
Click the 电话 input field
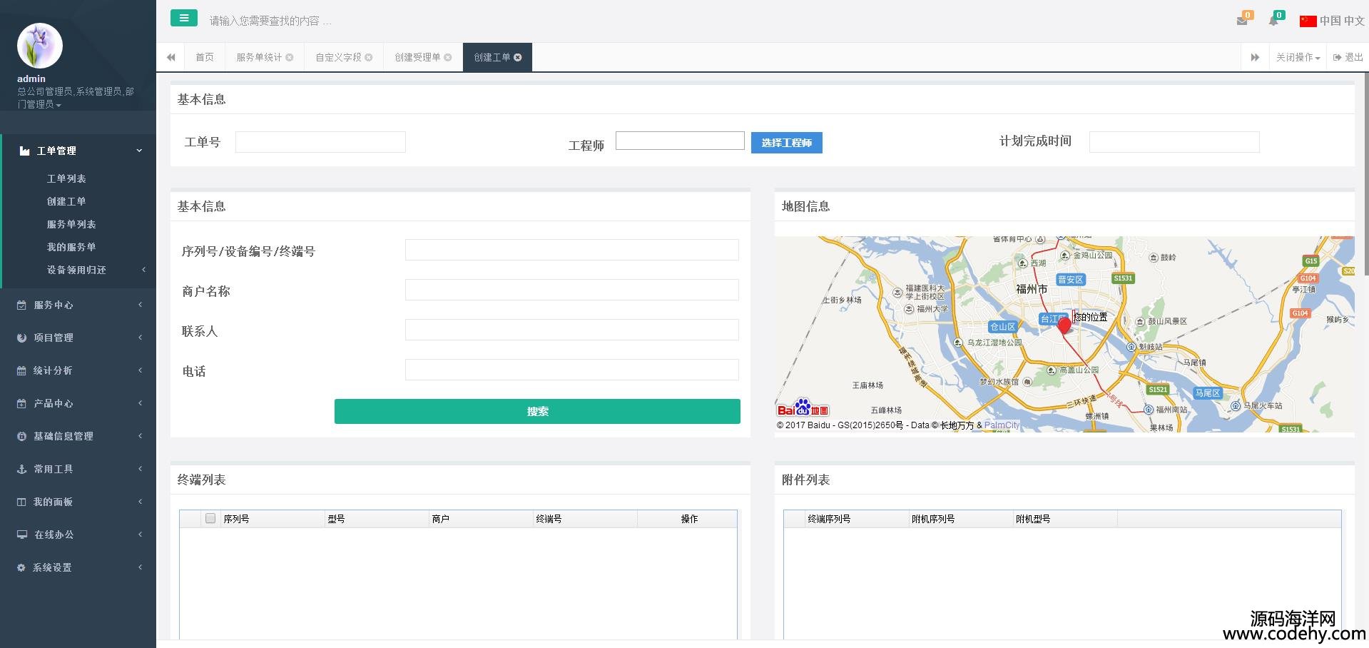pos(572,370)
